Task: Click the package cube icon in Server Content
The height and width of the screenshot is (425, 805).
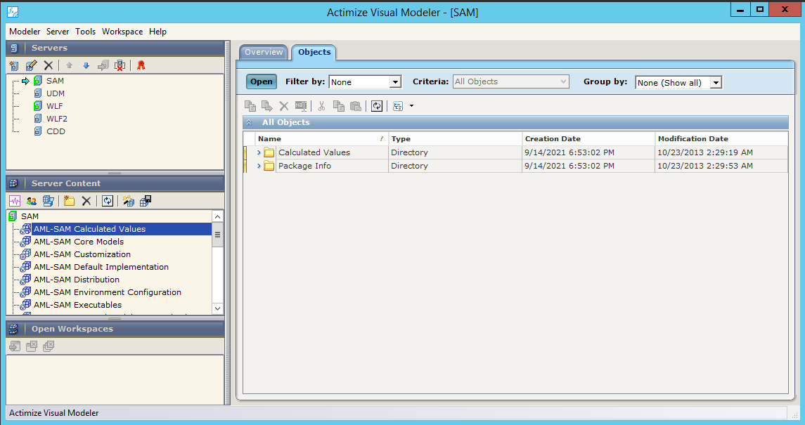Action: click(x=49, y=201)
